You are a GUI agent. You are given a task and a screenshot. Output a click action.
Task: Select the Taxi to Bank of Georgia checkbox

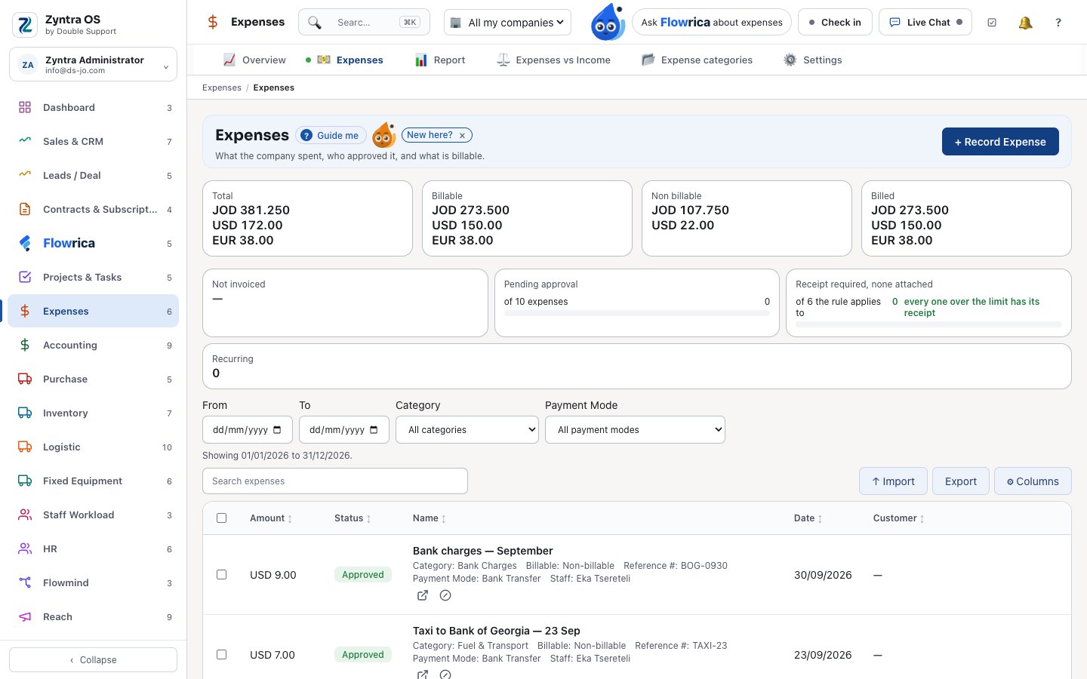pyautogui.click(x=222, y=655)
